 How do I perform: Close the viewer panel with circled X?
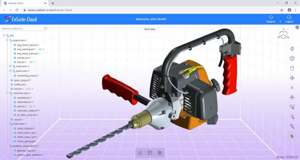point(297,27)
